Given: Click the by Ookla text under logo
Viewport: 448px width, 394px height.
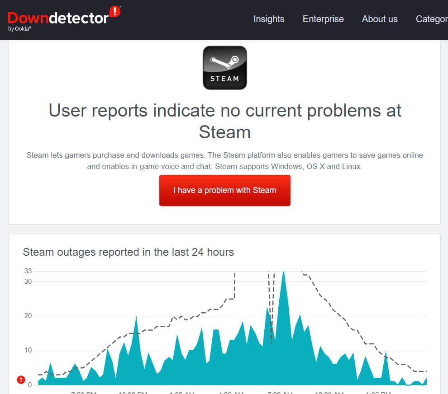Looking at the screenshot, I should [x=19, y=29].
